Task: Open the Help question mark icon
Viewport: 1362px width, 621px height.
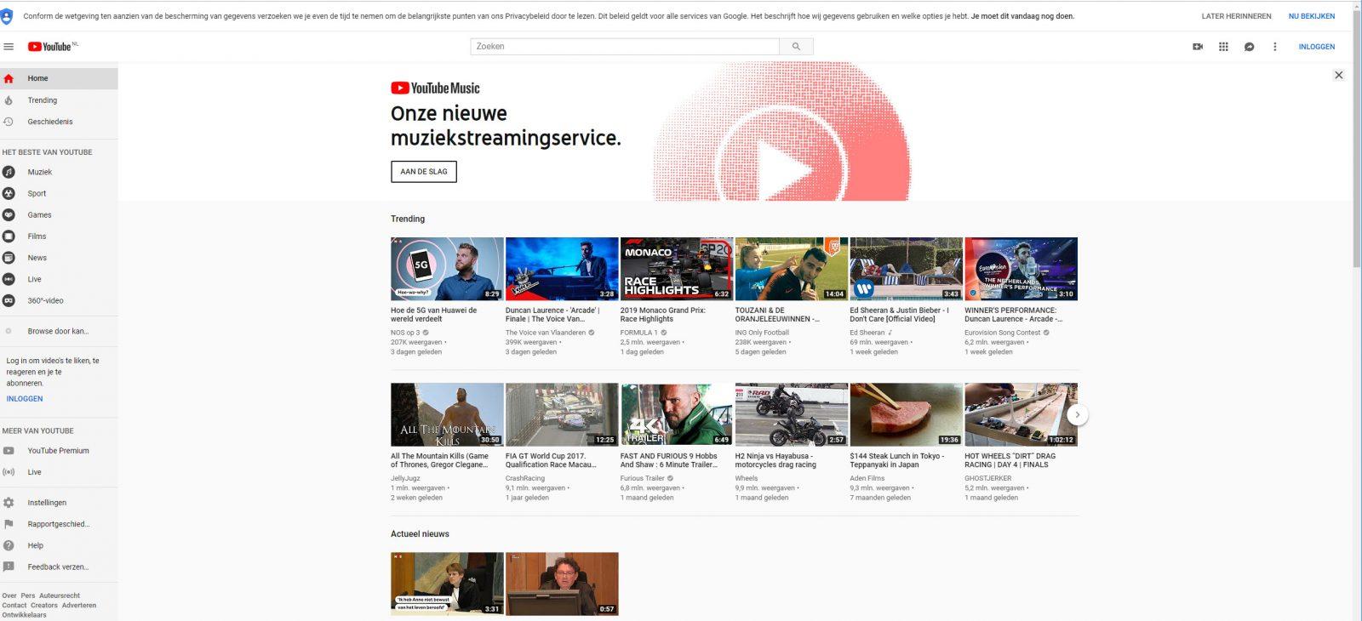Action: click(9, 545)
